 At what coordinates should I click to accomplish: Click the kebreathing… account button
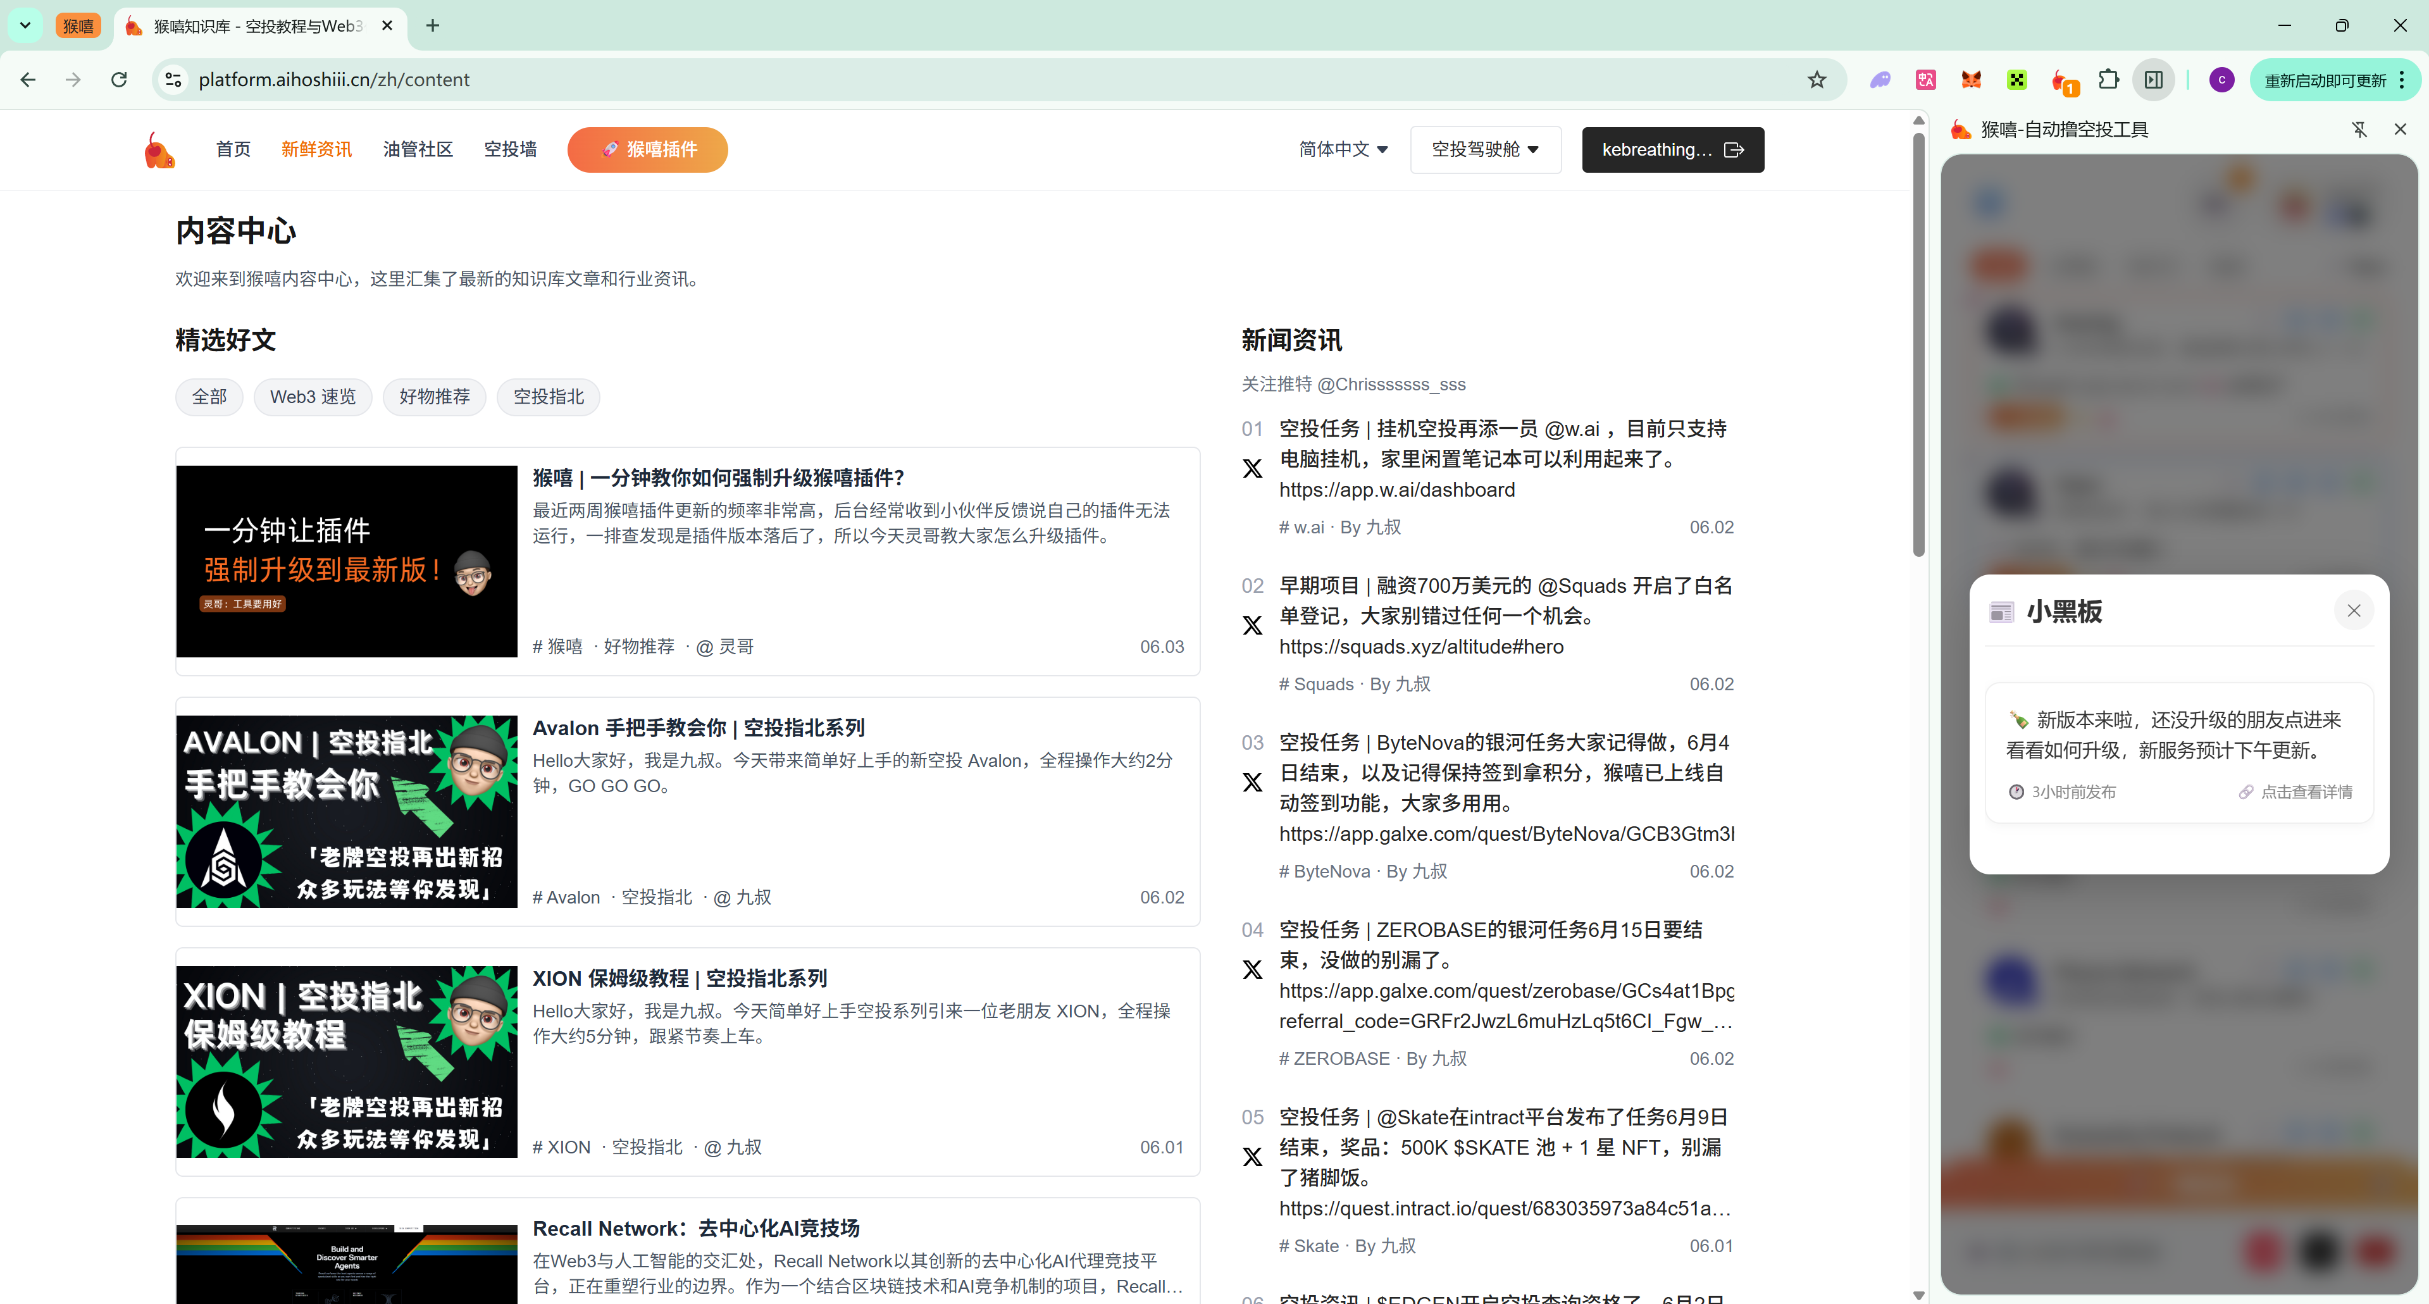click(x=1673, y=150)
